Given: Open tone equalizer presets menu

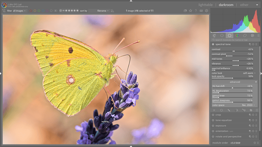Looking at the screenshot, I should coord(256,120).
